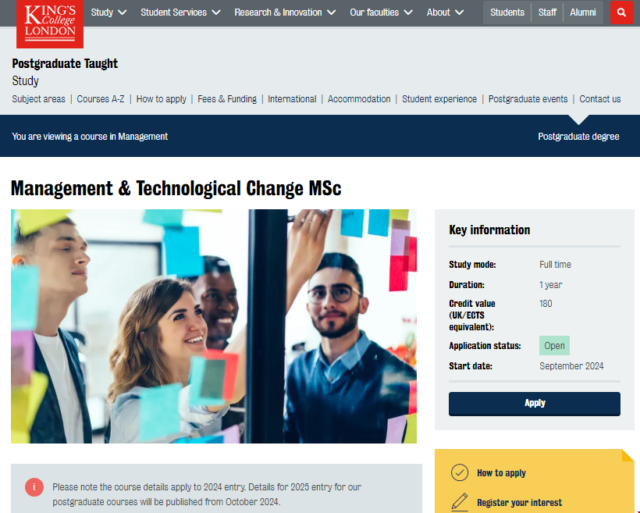The width and height of the screenshot is (640, 513).
Task: Click the King's College London logo
Action: (x=50, y=23)
